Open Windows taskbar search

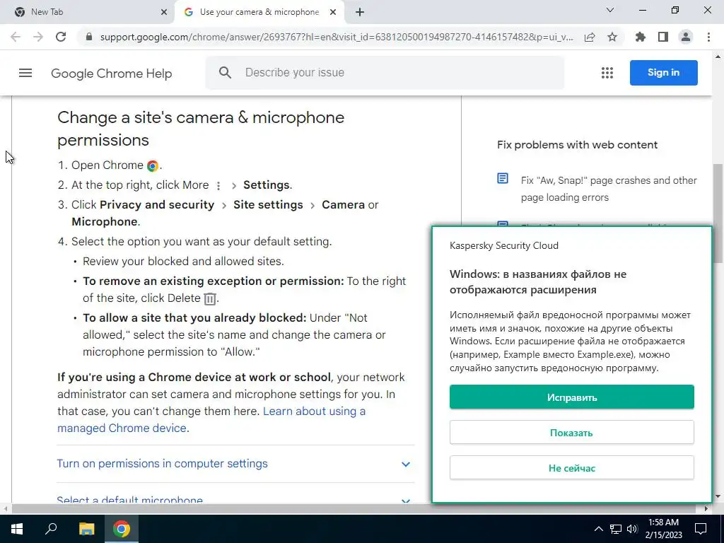click(51, 529)
